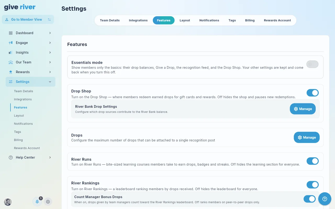Expand the Rewards section chevron
This screenshot has width=335, height=209.
click(50, 72)
